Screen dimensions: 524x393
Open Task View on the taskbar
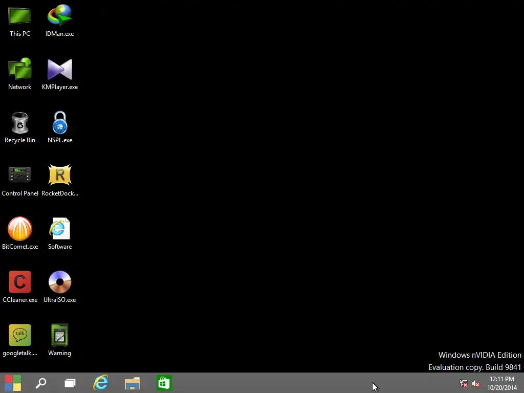(70, 383)
